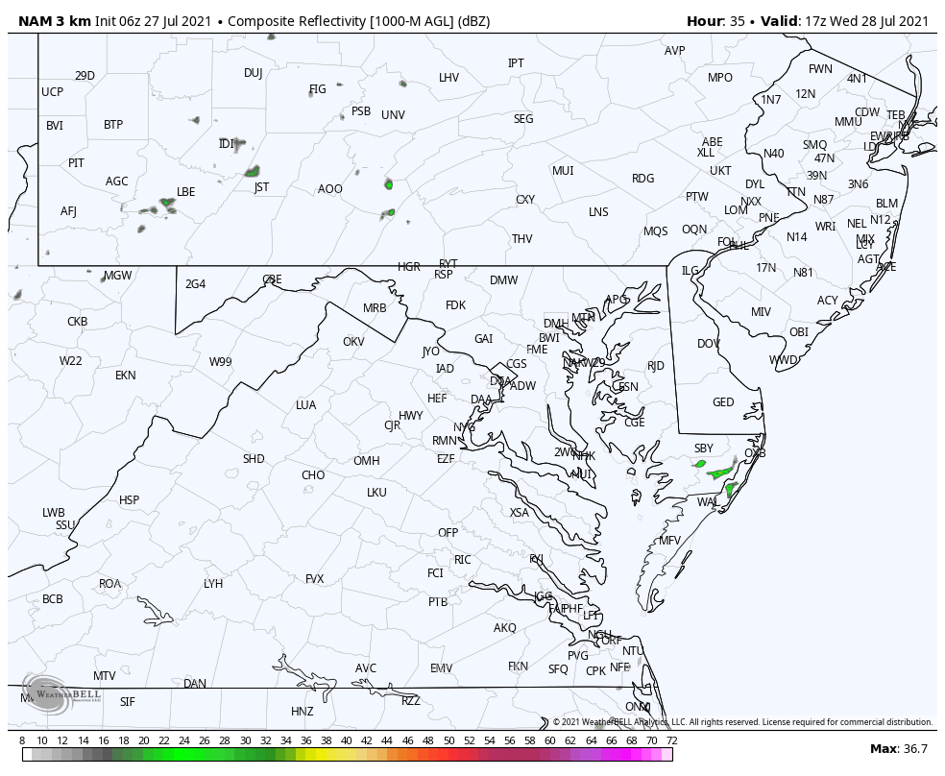This screenshot has width=945, height=776.
Task: Select the ACY station label
Action: tap(828, 300)
